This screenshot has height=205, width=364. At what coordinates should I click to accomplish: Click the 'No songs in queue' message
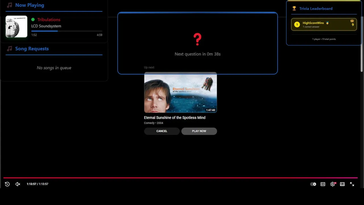(54, 68)
